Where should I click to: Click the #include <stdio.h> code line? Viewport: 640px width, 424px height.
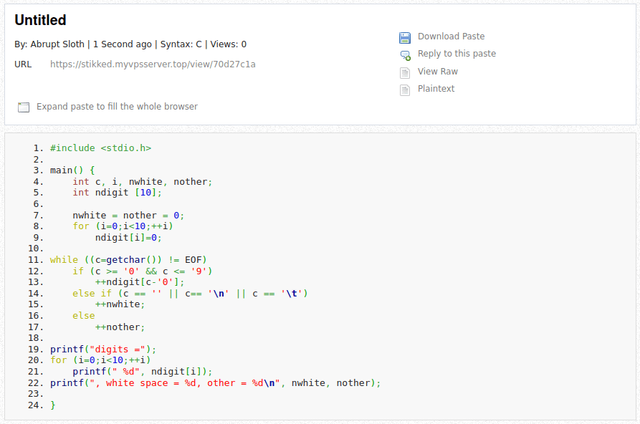point(102,148)
